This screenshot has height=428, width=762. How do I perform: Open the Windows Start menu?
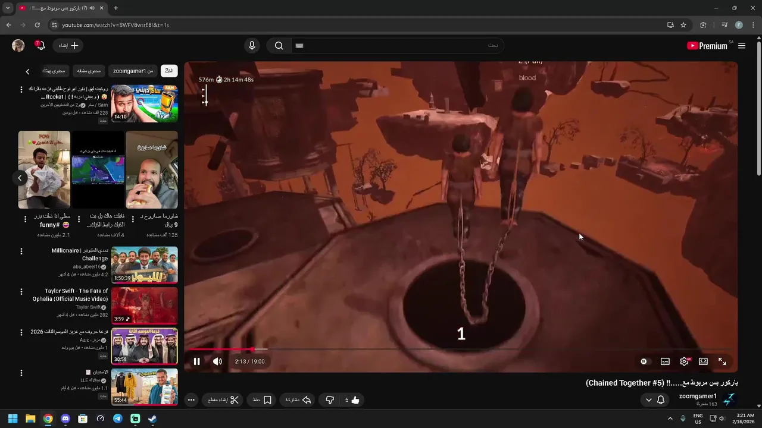coord(13,418)
